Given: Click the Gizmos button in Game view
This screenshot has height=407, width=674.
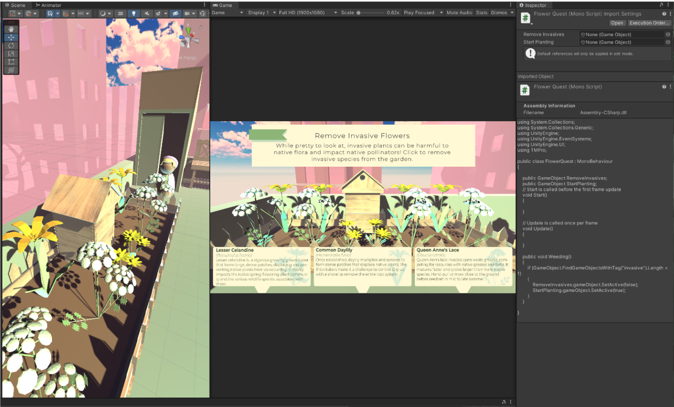Looking at the screenshot, I should pos(499,13).
